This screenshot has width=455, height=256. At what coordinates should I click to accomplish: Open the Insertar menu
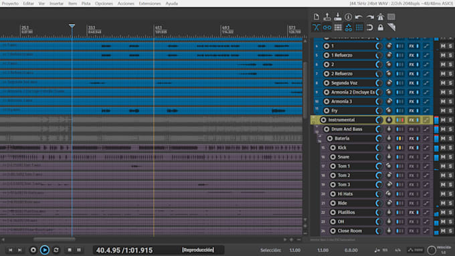(x=56, y=3)
